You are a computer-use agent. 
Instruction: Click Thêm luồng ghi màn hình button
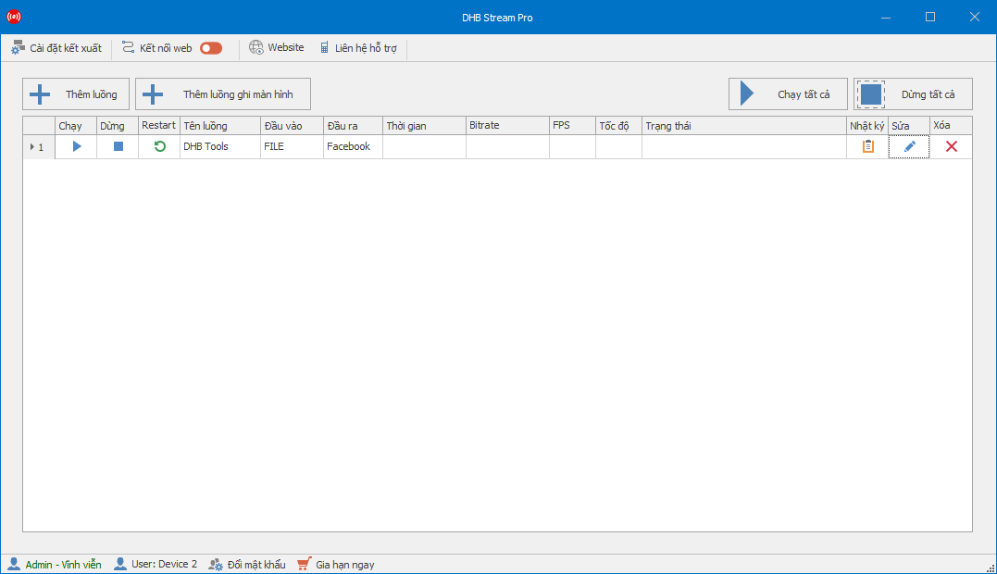(223, 94)
